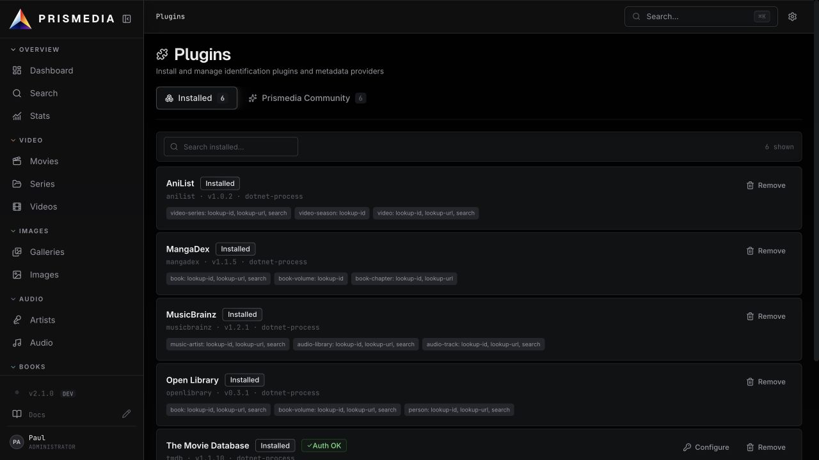Focus the Search installed input field

[x=231, y=147]
